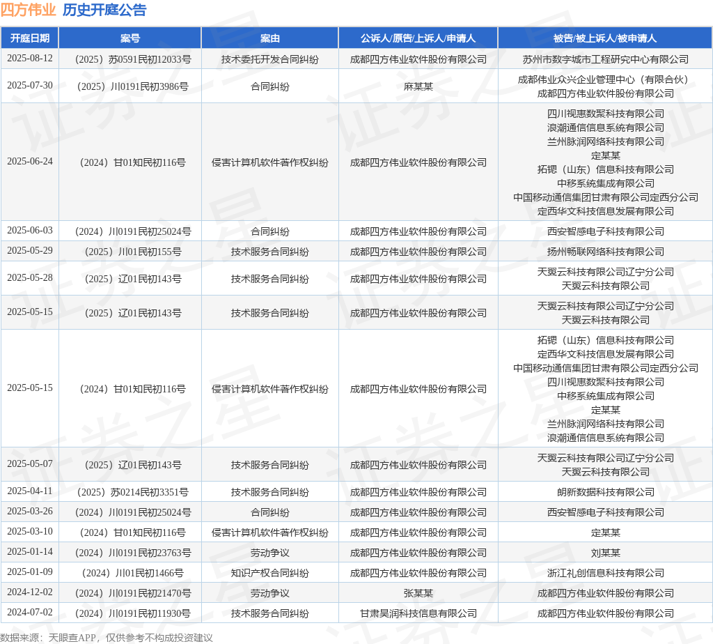Click 侵害计算机软件著作权纠纷 in the 2025-06-24 row

coord(270,162)
